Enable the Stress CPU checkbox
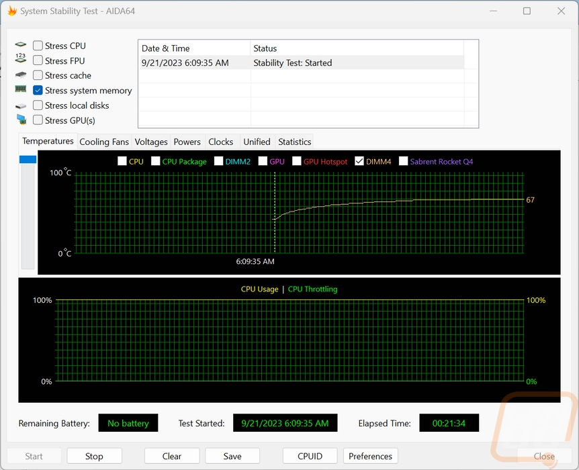Viewport: 579px width, 470px height. [38, 46]
